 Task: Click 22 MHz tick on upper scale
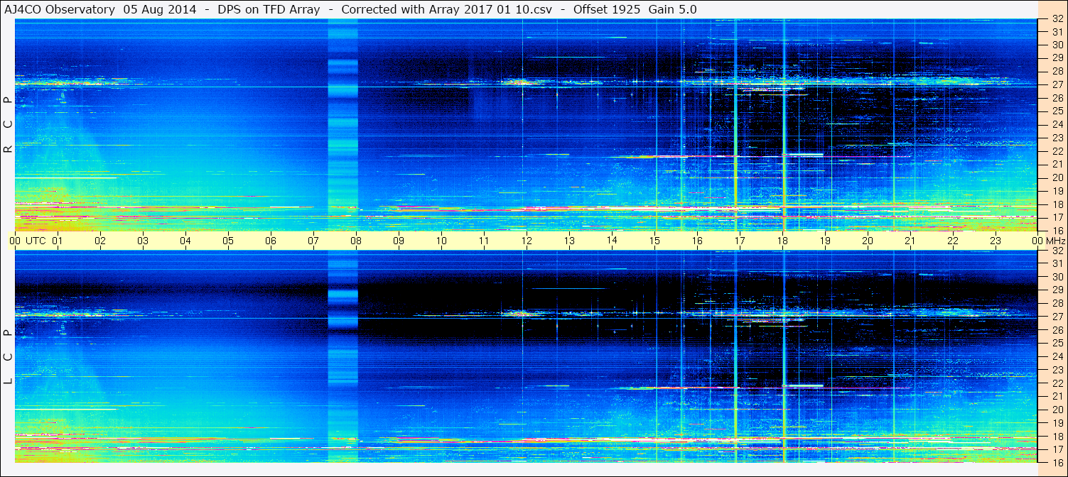(x=1057, y=151)
